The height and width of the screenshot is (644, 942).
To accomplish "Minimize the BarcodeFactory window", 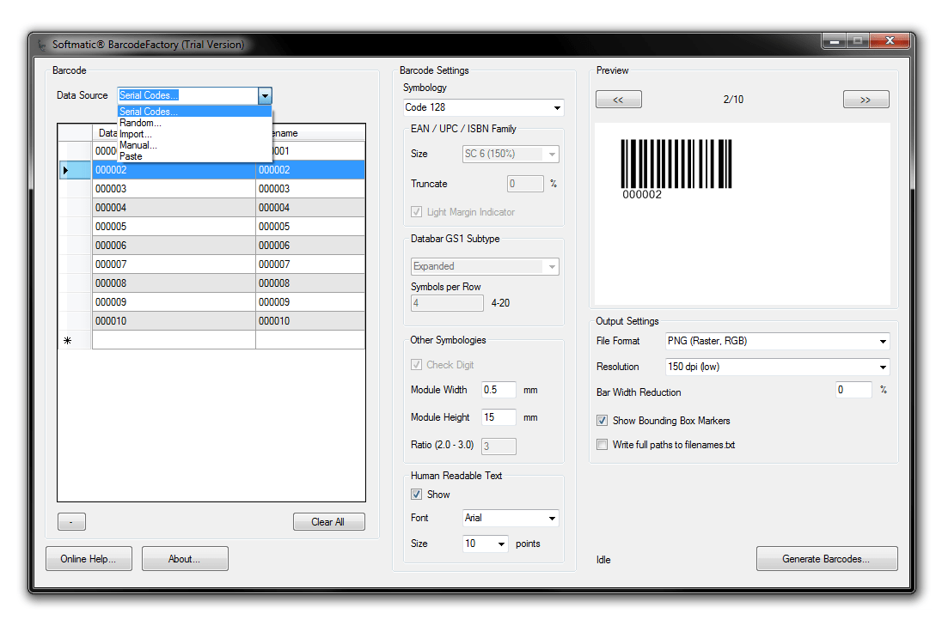I will [835, 41].
